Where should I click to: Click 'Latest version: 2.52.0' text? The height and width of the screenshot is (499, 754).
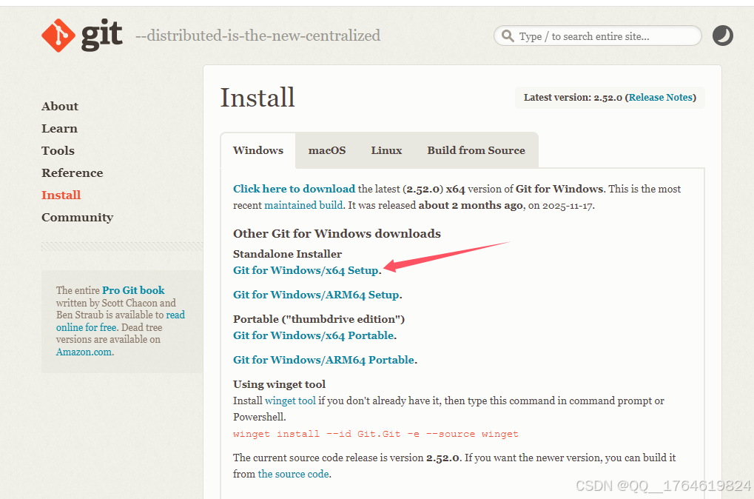point(573,98)
